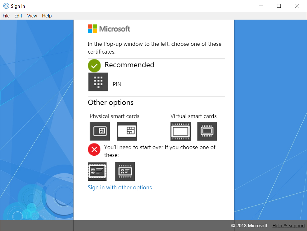307x231 pixels.
Task: Click "You'll need to start over" warning text
Action: coord(160,151)
